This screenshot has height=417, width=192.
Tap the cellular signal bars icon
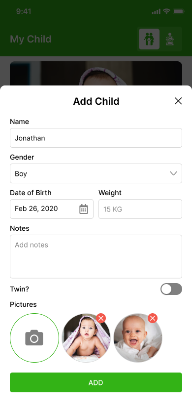156,11
